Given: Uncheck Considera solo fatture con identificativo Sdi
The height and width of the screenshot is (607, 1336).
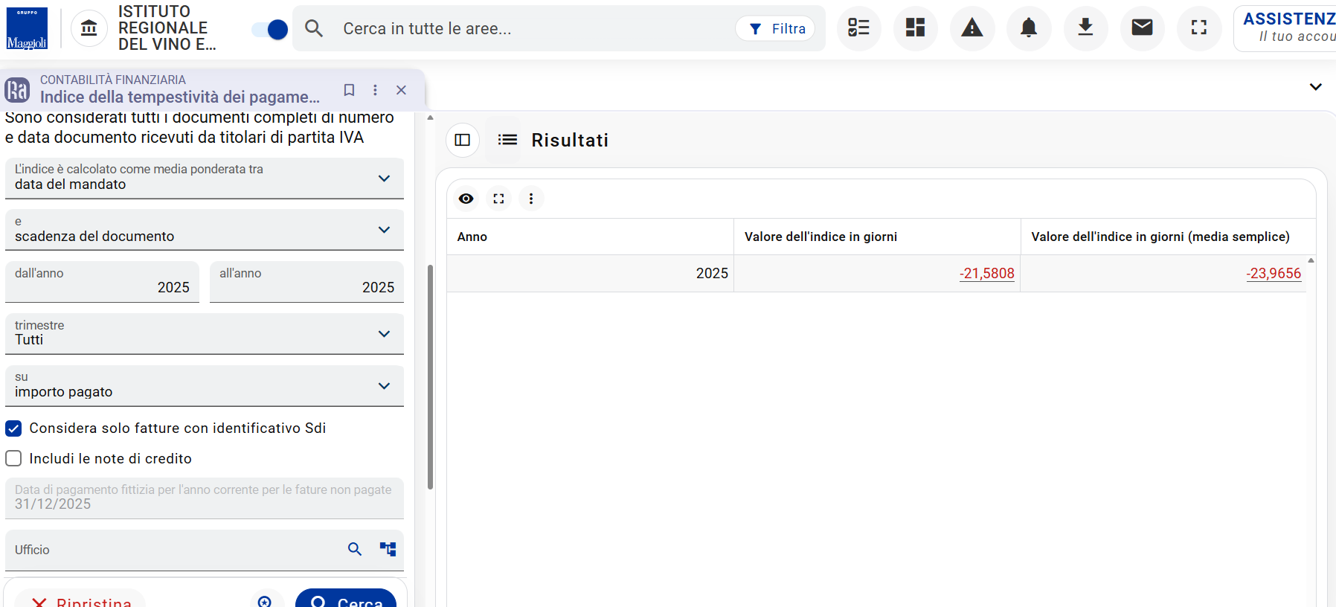Looking at the screenshot, I should 13,428.
